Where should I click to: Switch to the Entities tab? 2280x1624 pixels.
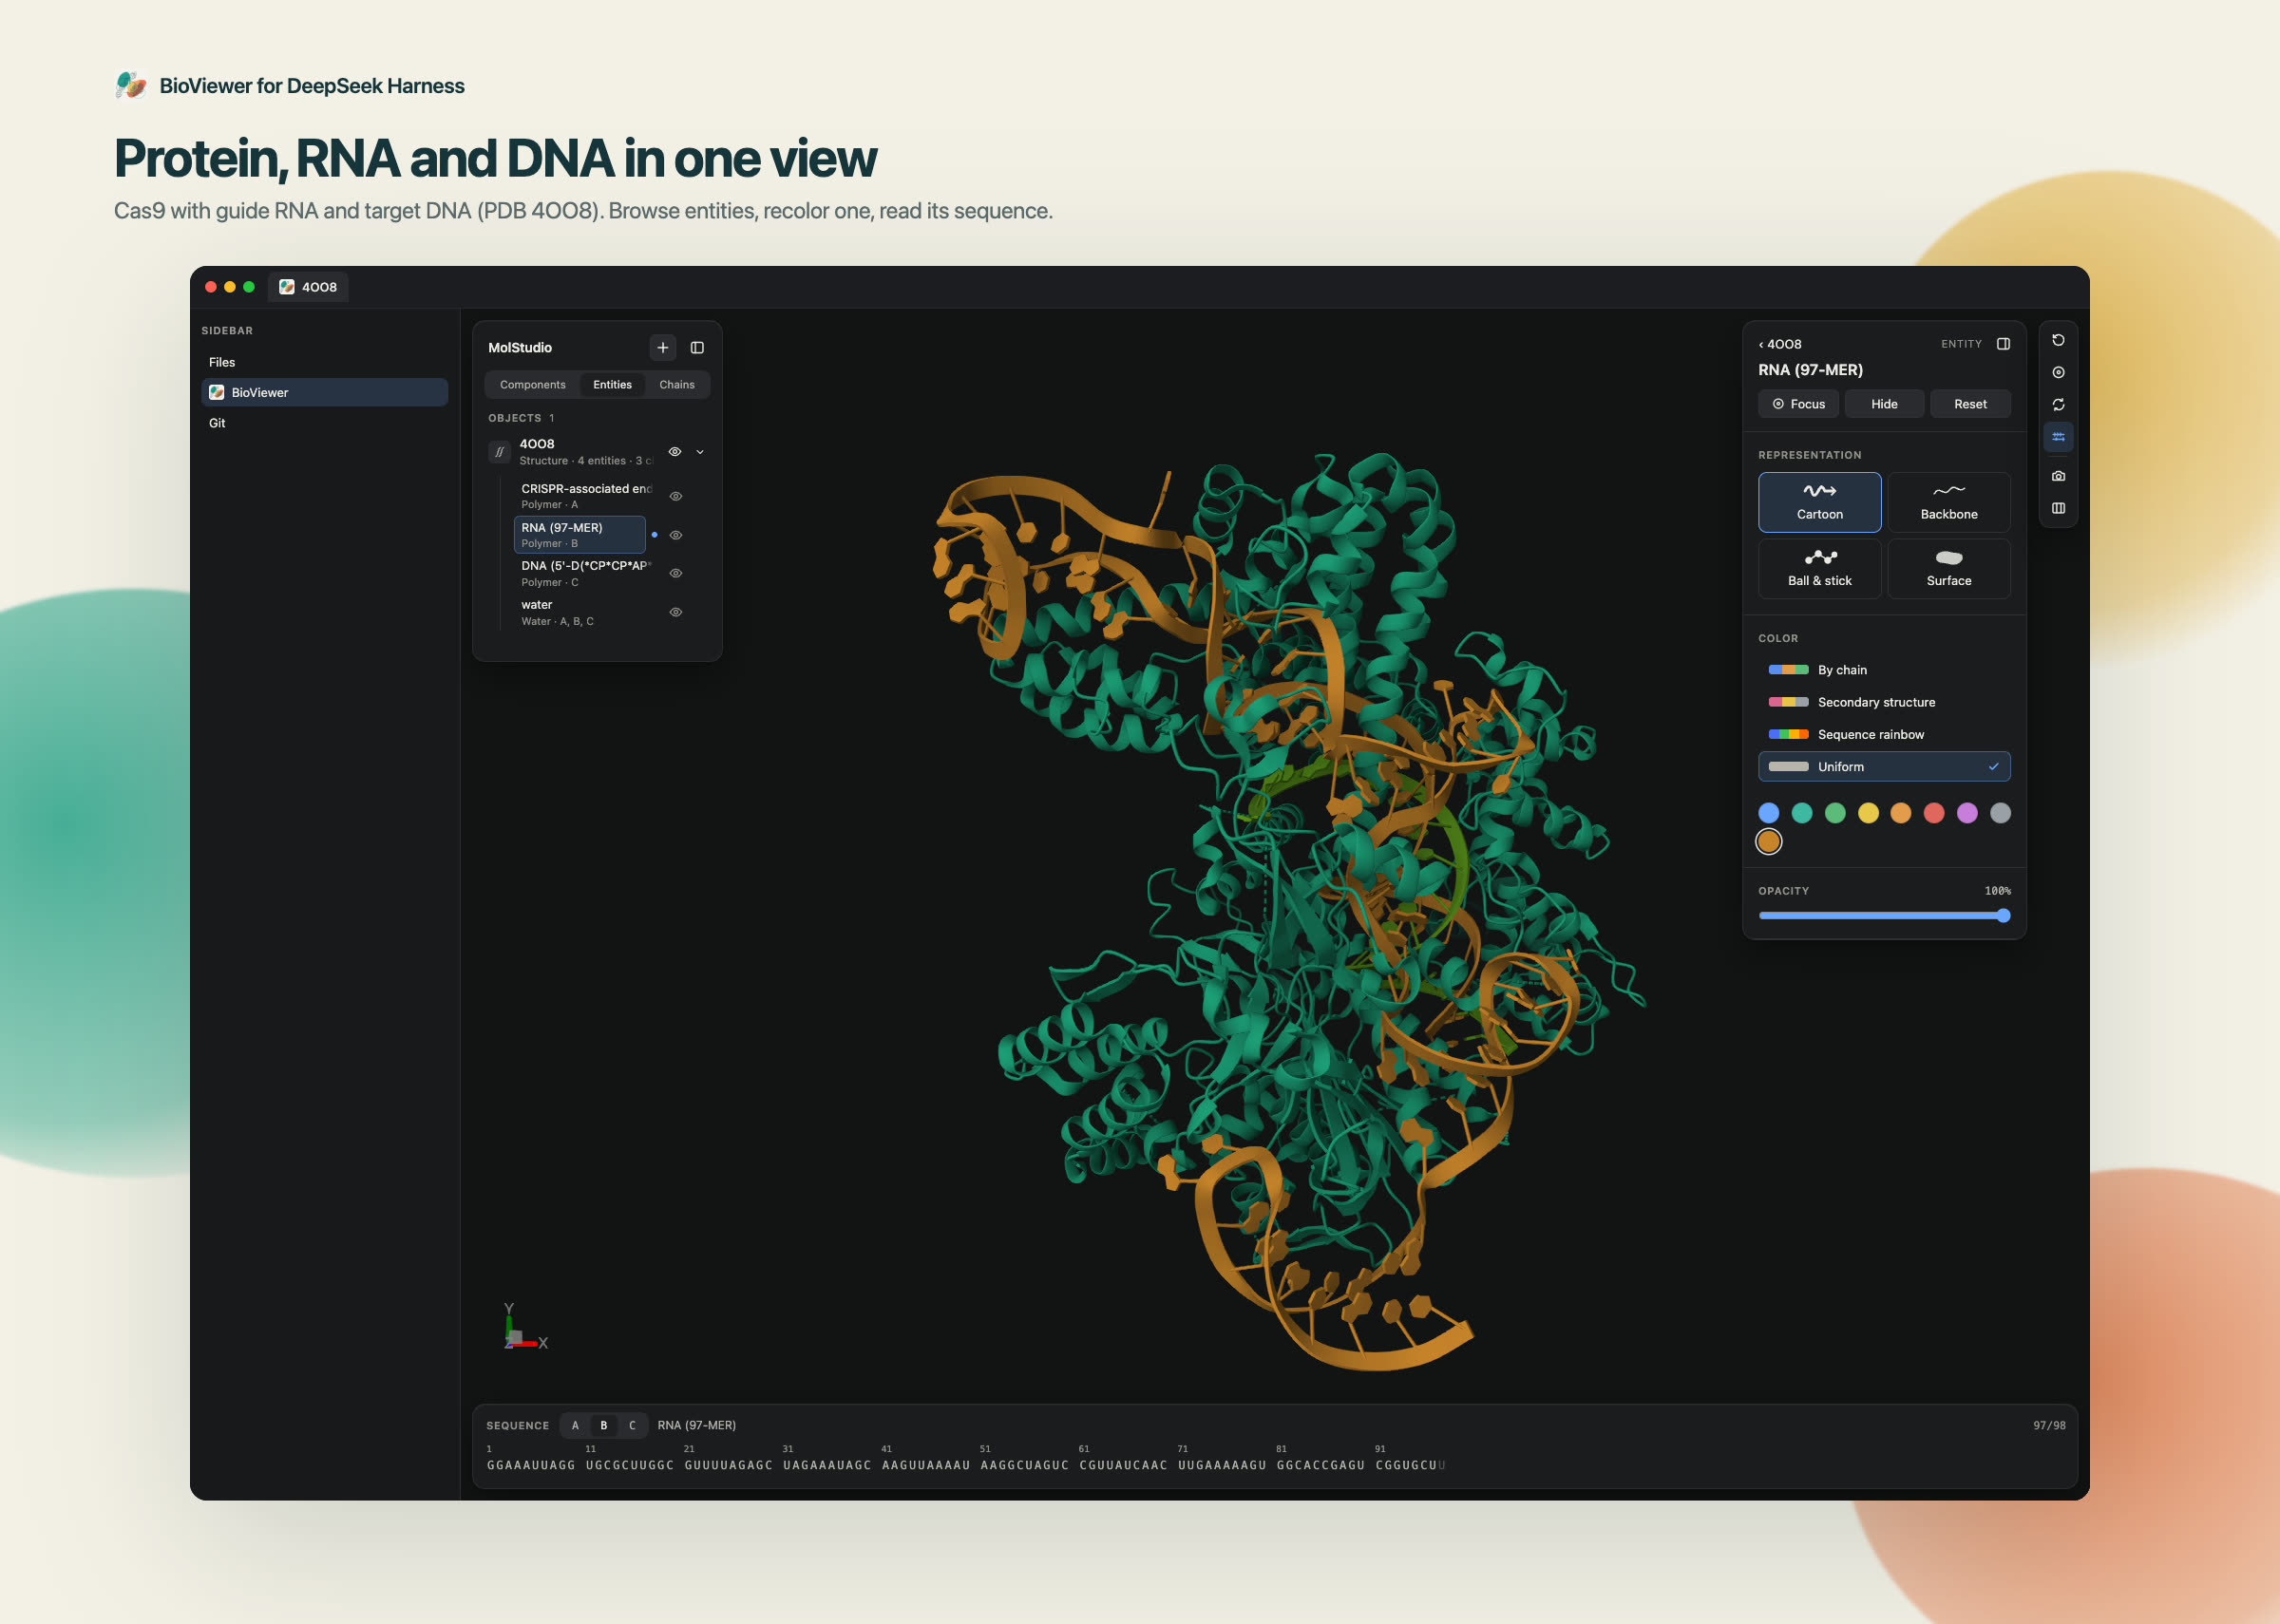click(612, 385)
